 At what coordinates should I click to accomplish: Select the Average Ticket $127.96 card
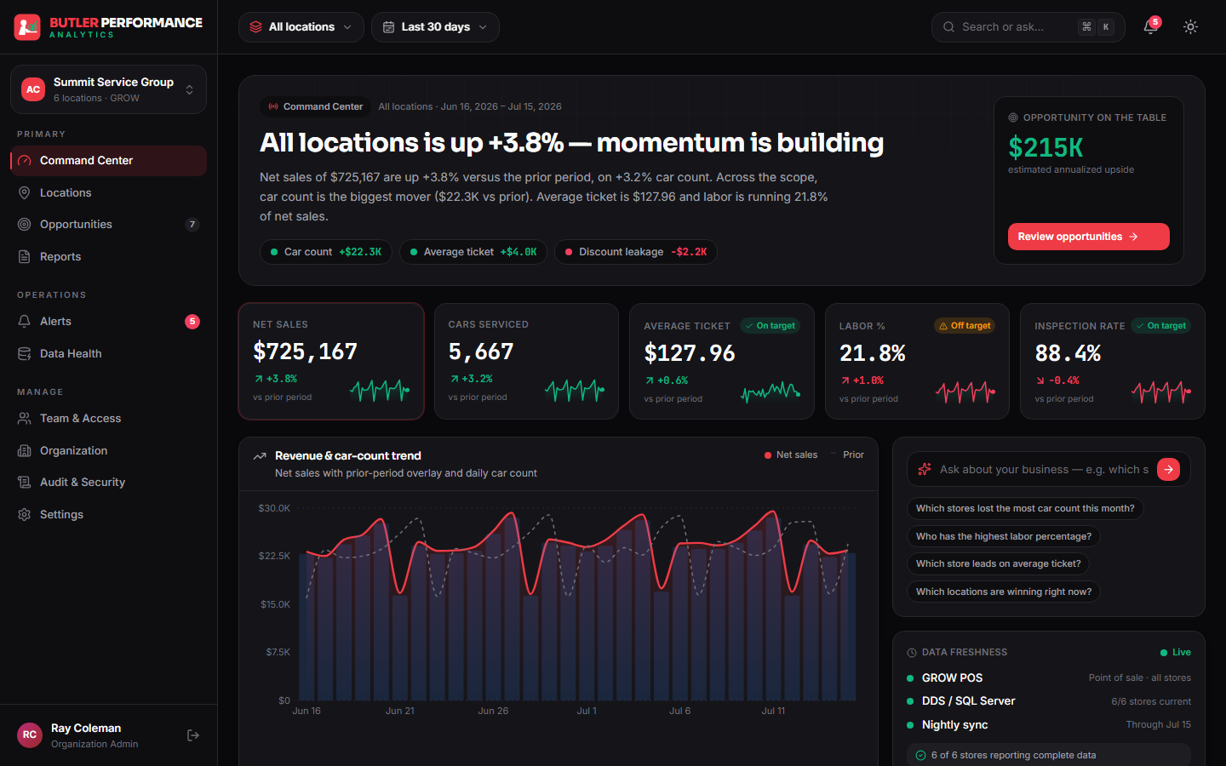tap(722, 362)
